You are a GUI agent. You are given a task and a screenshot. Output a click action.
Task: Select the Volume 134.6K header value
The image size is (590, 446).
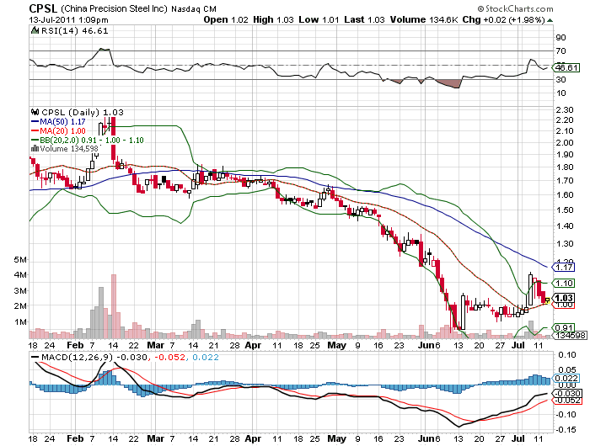[424, 20]
